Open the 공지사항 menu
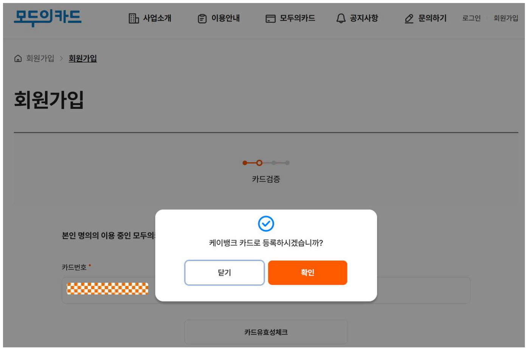The height and width of the screenshot is (350, 526). pyautogui.click(x=364, y=18)
